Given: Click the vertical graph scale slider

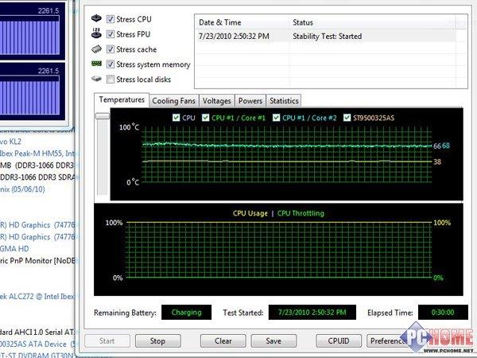Looking at the screenshot, I should pos(101,116).
